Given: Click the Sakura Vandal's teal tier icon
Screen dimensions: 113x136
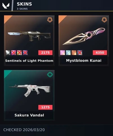Looking at the screenshot, I should coord(50,75).
